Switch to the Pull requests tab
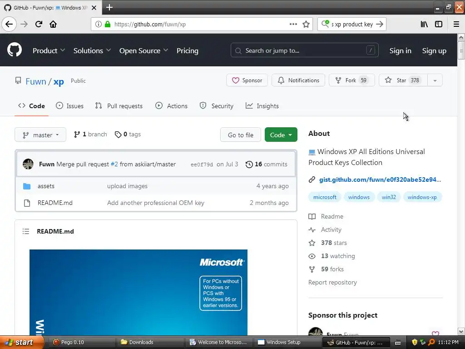 tap(119, 106)
